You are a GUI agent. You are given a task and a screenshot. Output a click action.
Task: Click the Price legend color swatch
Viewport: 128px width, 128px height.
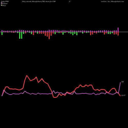(2, 5)
